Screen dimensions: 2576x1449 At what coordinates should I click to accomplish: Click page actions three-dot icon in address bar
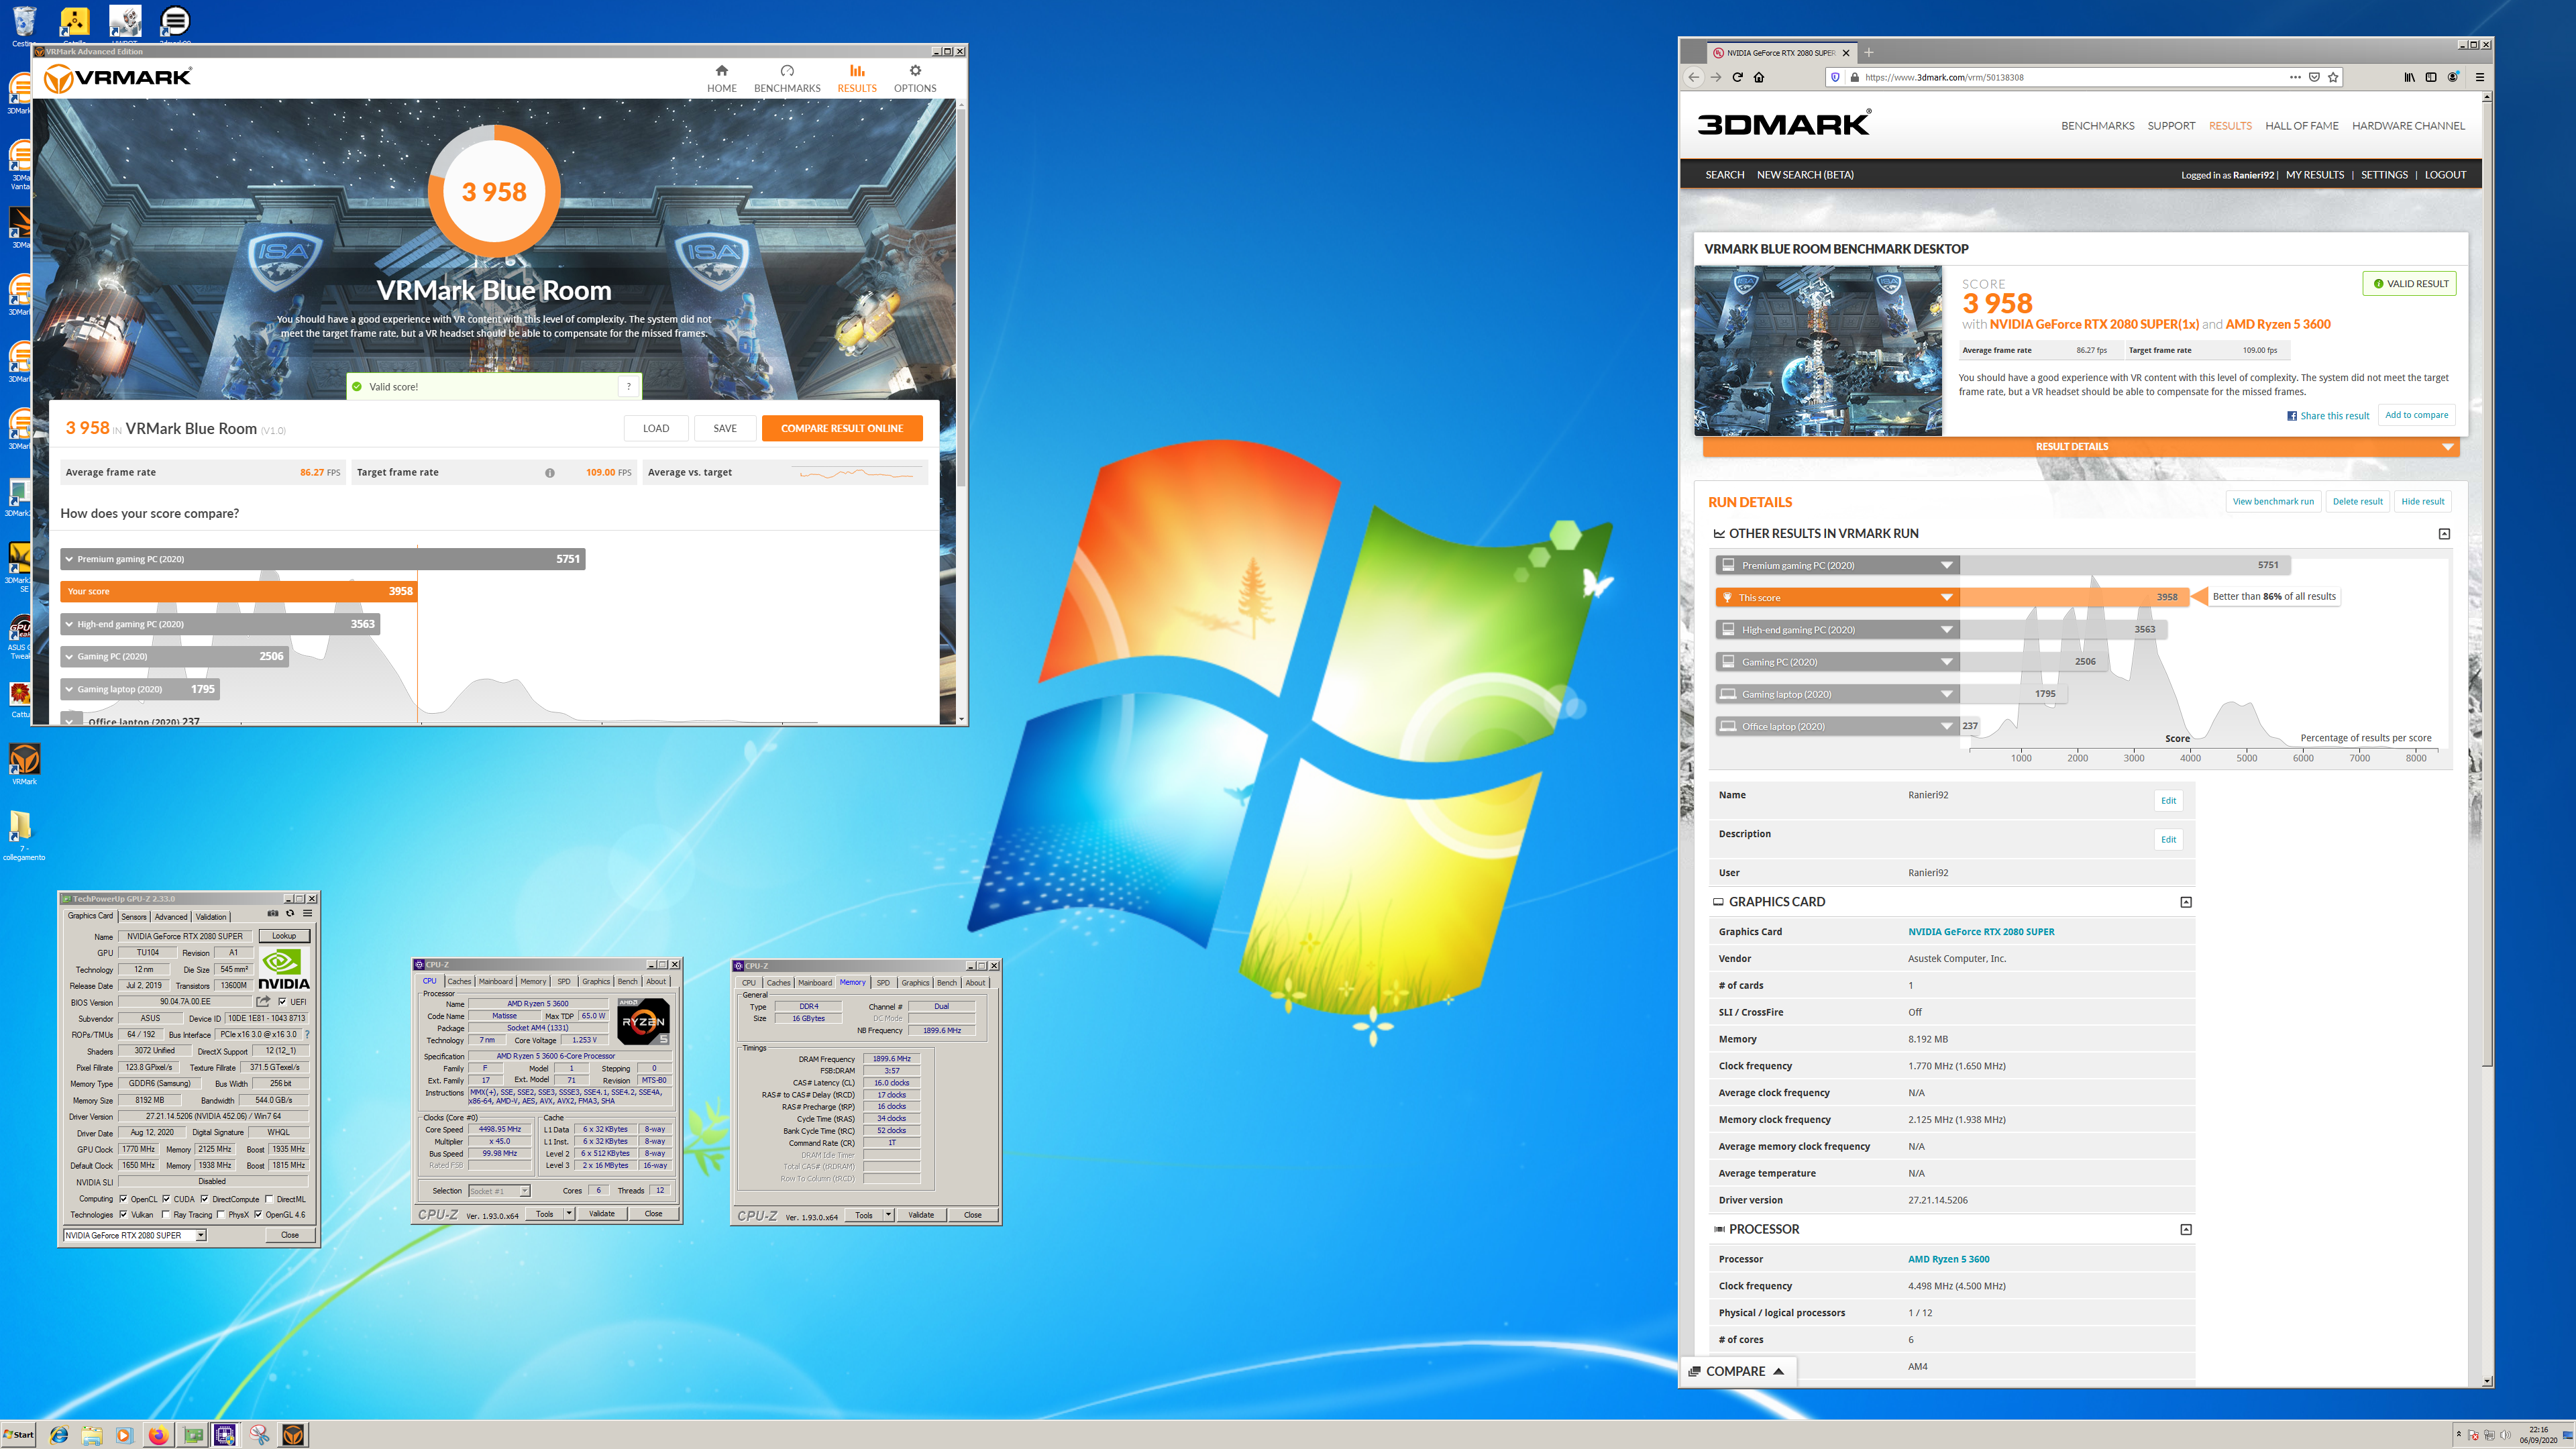click(x=2295, y=77)
